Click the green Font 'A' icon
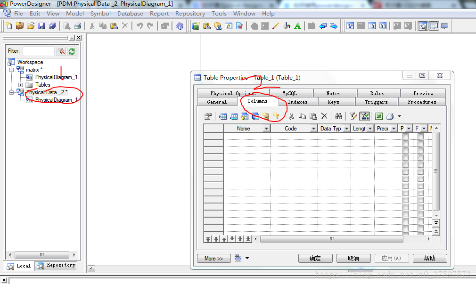The image size is (476, 284). (x=297, y=26)
